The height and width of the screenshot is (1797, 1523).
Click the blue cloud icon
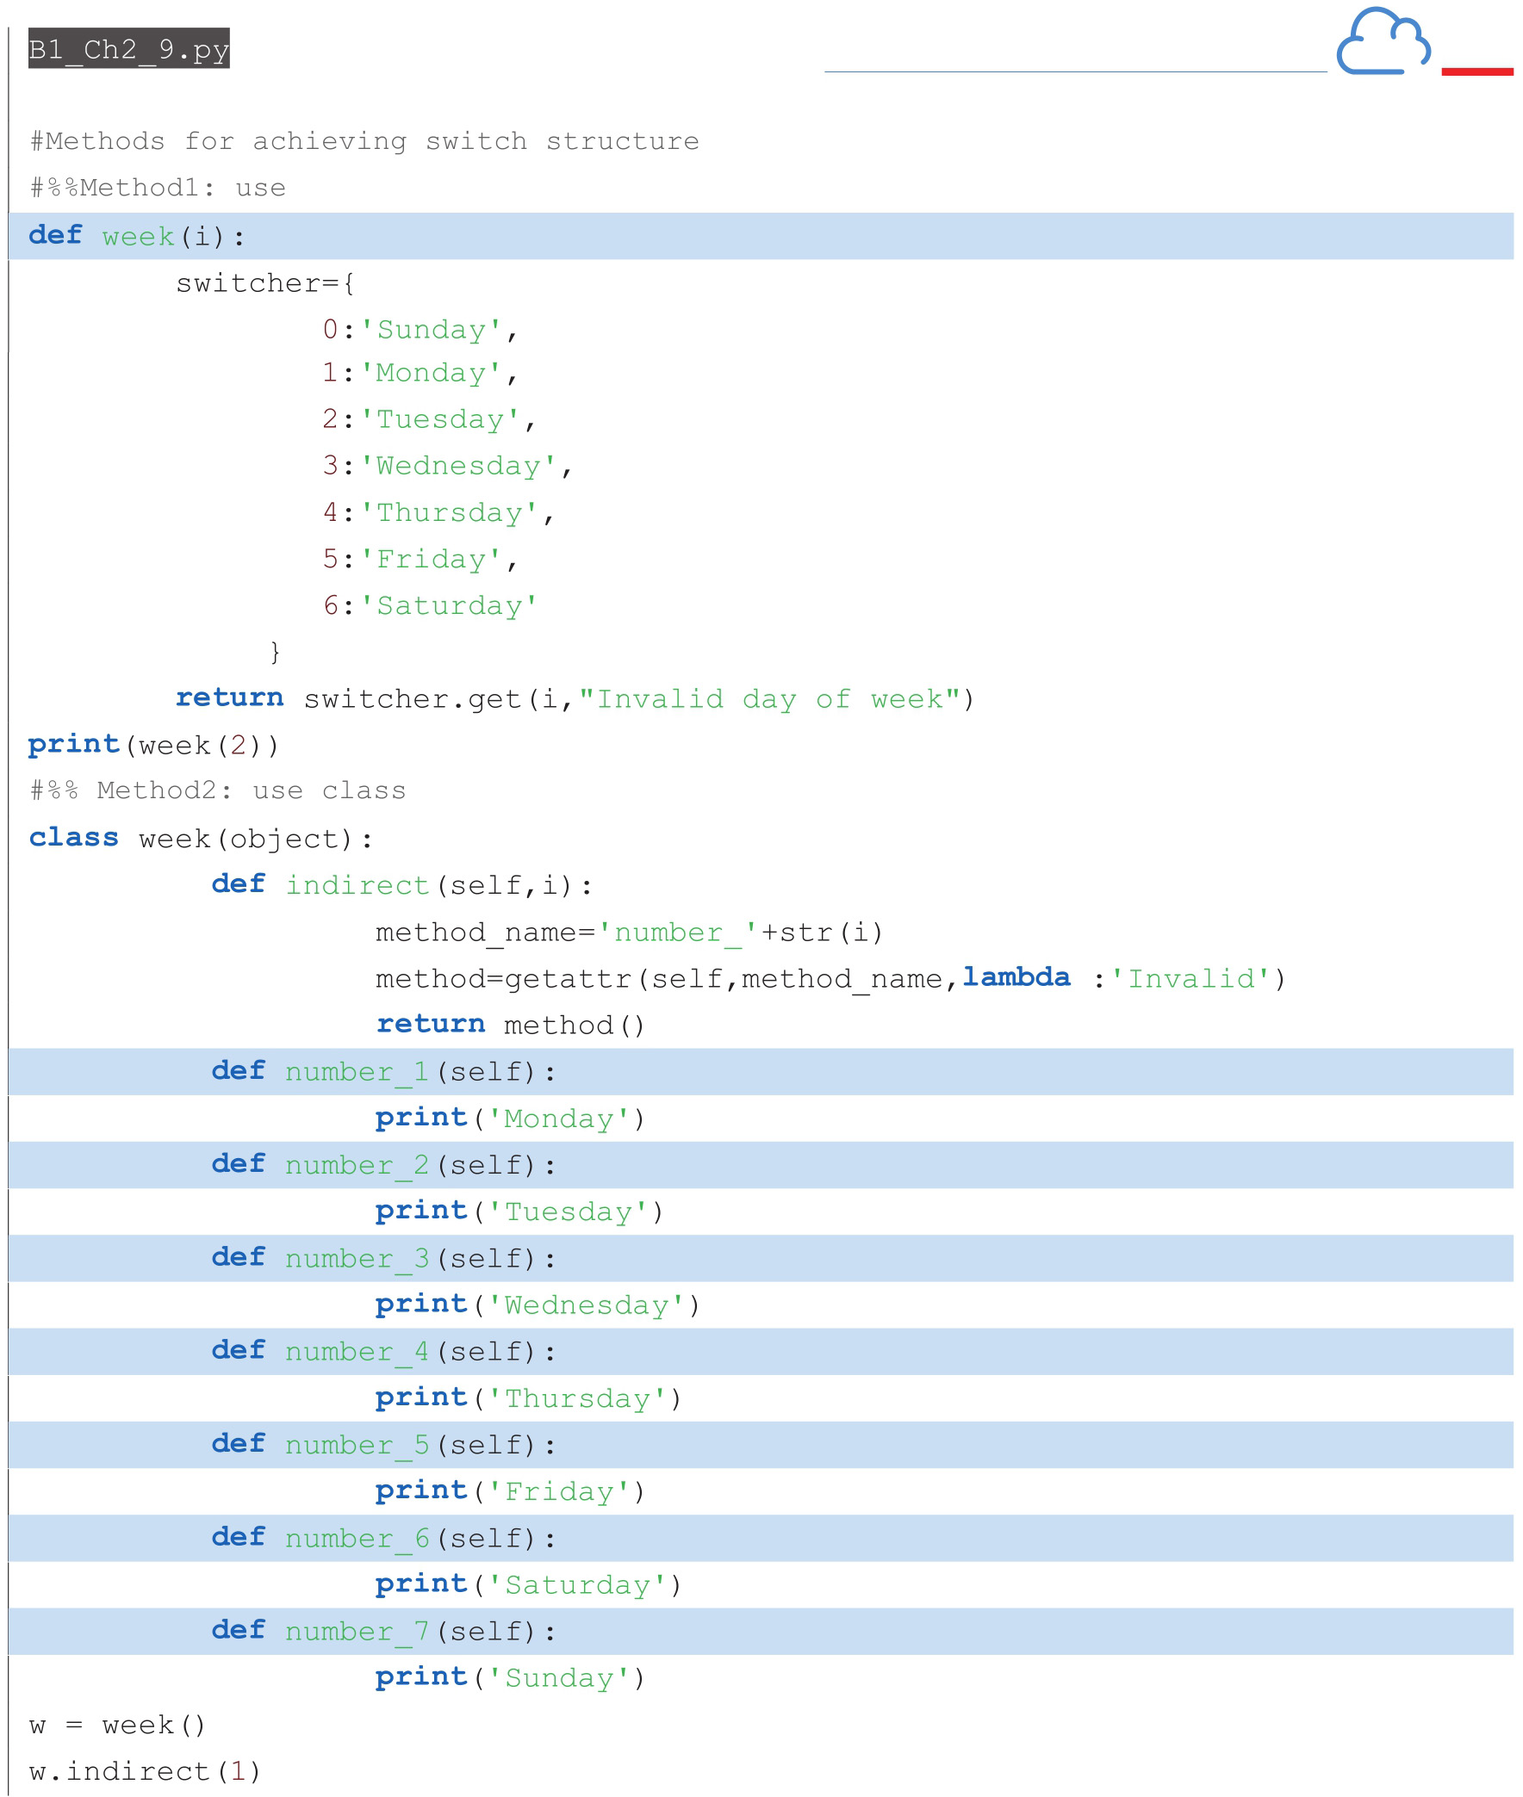(x=1383, y=41)
